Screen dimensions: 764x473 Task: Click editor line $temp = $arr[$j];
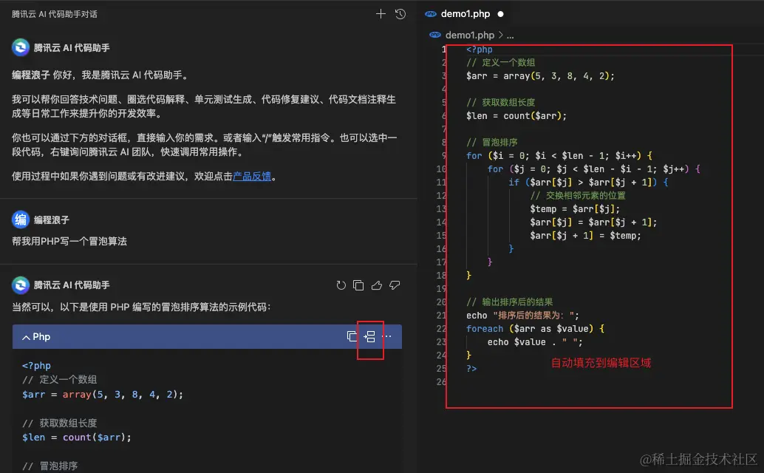click(575, 209)
